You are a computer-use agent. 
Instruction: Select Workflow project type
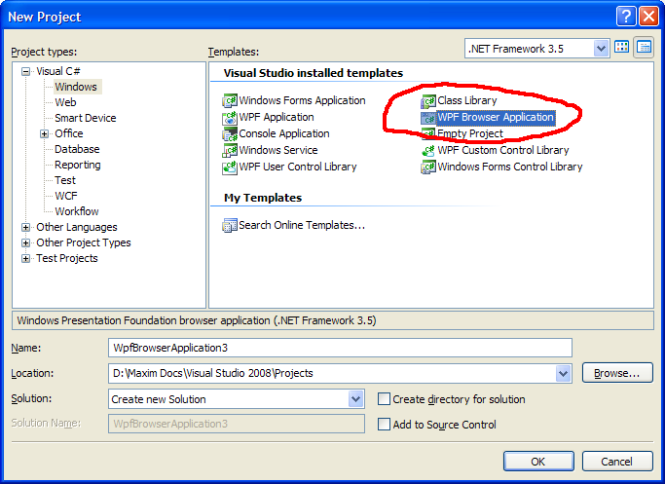coord(77,211)
